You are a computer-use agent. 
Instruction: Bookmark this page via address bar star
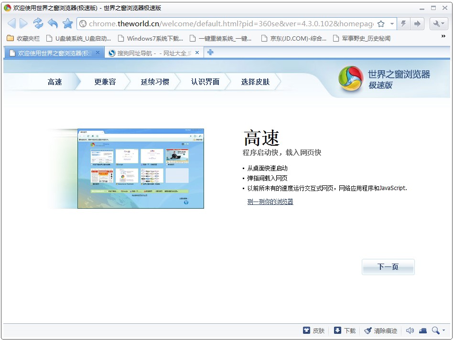point(381,23)
